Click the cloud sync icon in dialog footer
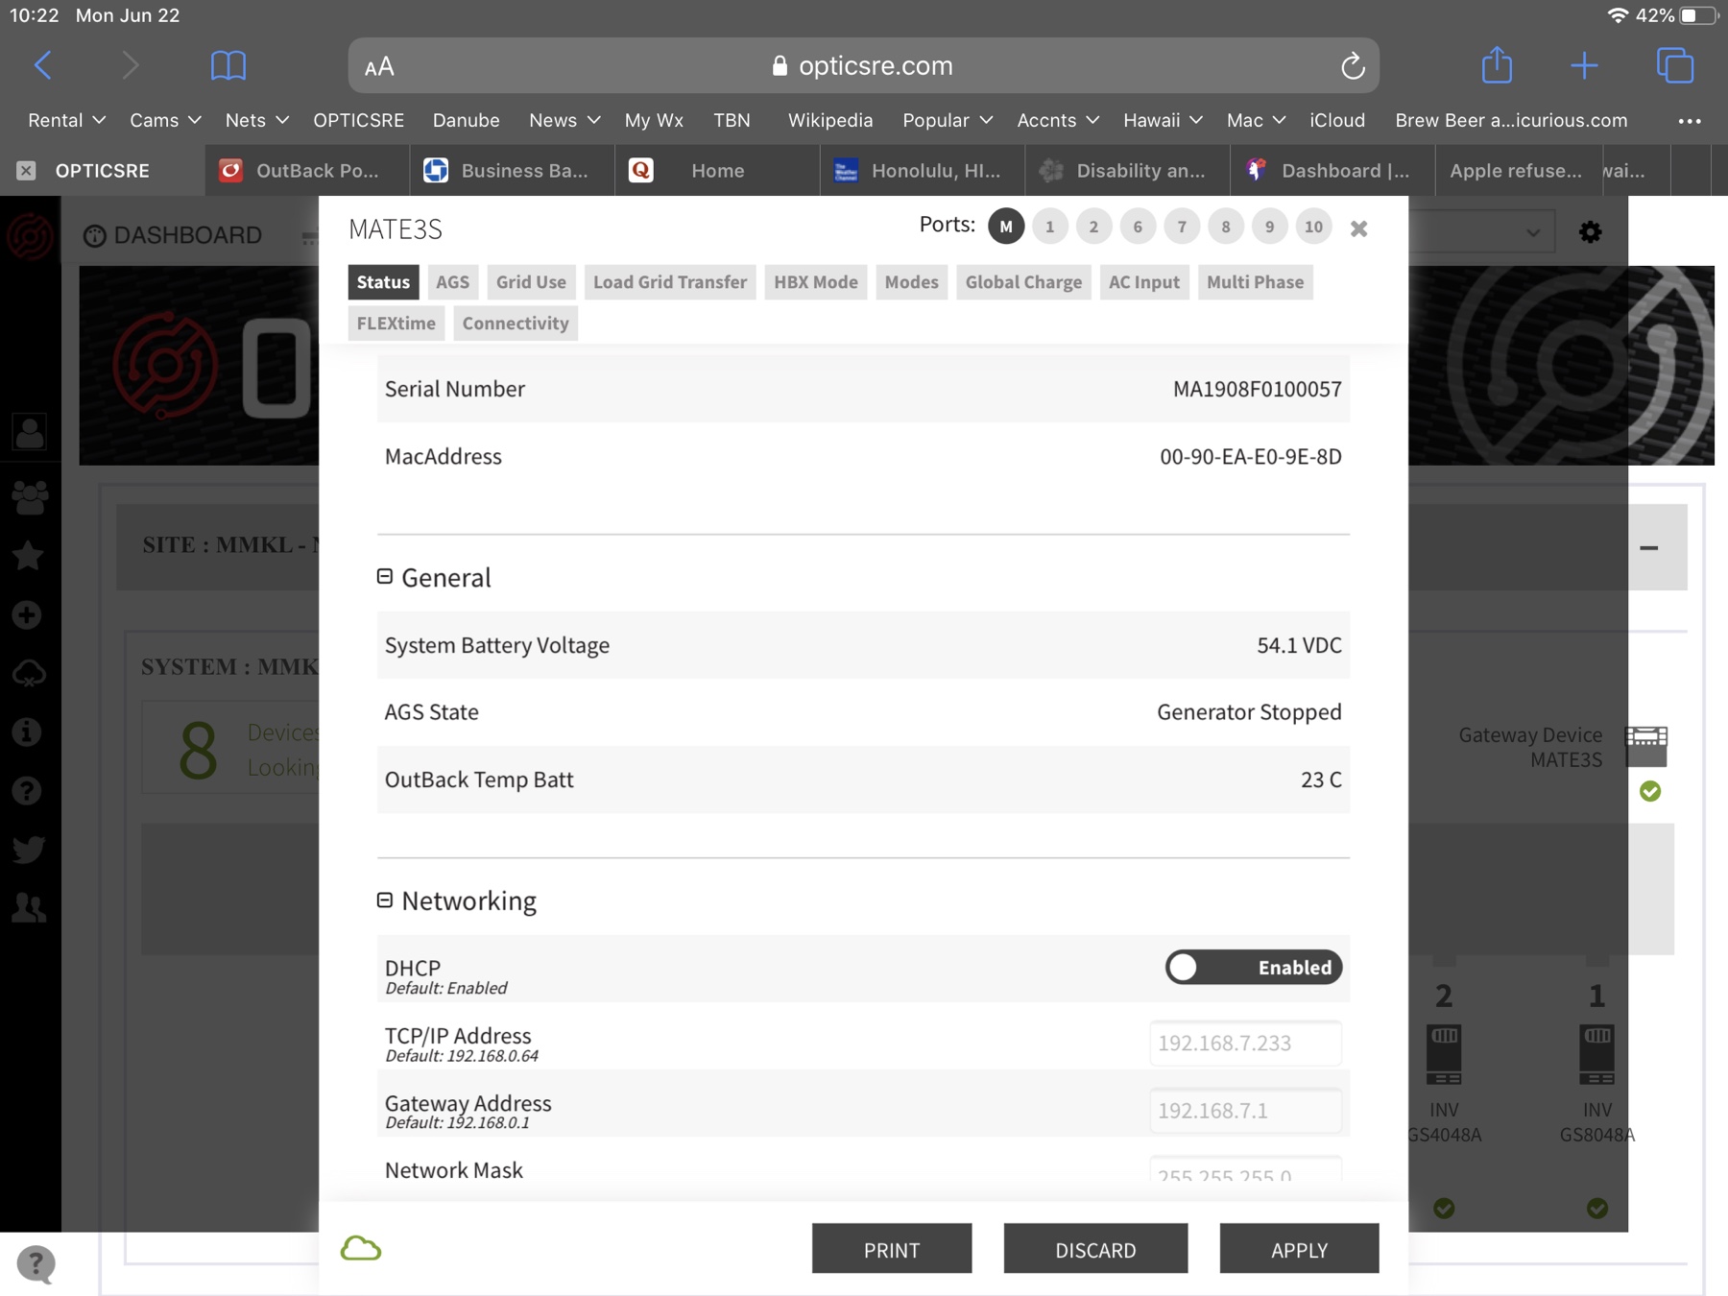 (x=361, y=1248)
